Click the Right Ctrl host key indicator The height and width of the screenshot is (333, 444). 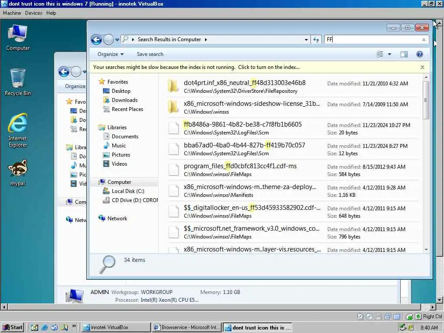(x=432, y=316)
